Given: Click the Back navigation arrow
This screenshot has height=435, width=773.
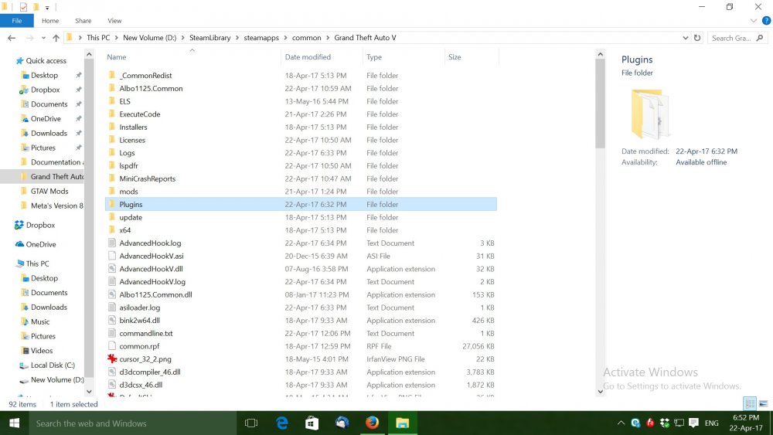Looking at the screenshot, I should pos(11,38).
